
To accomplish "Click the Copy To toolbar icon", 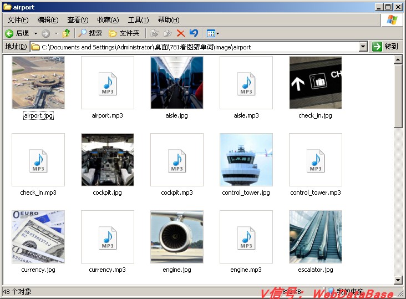I will click(168, 33).
